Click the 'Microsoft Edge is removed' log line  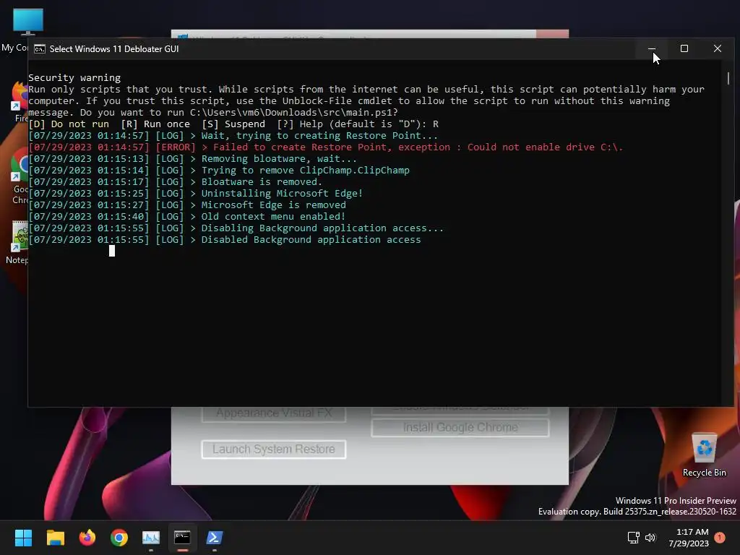click(187, 205)
